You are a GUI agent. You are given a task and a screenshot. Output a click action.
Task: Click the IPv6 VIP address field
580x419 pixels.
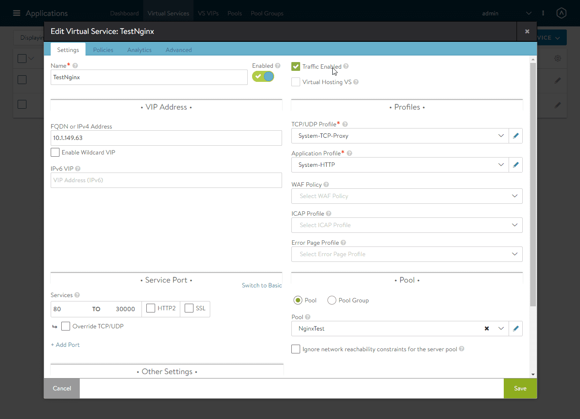coord(166,180)
